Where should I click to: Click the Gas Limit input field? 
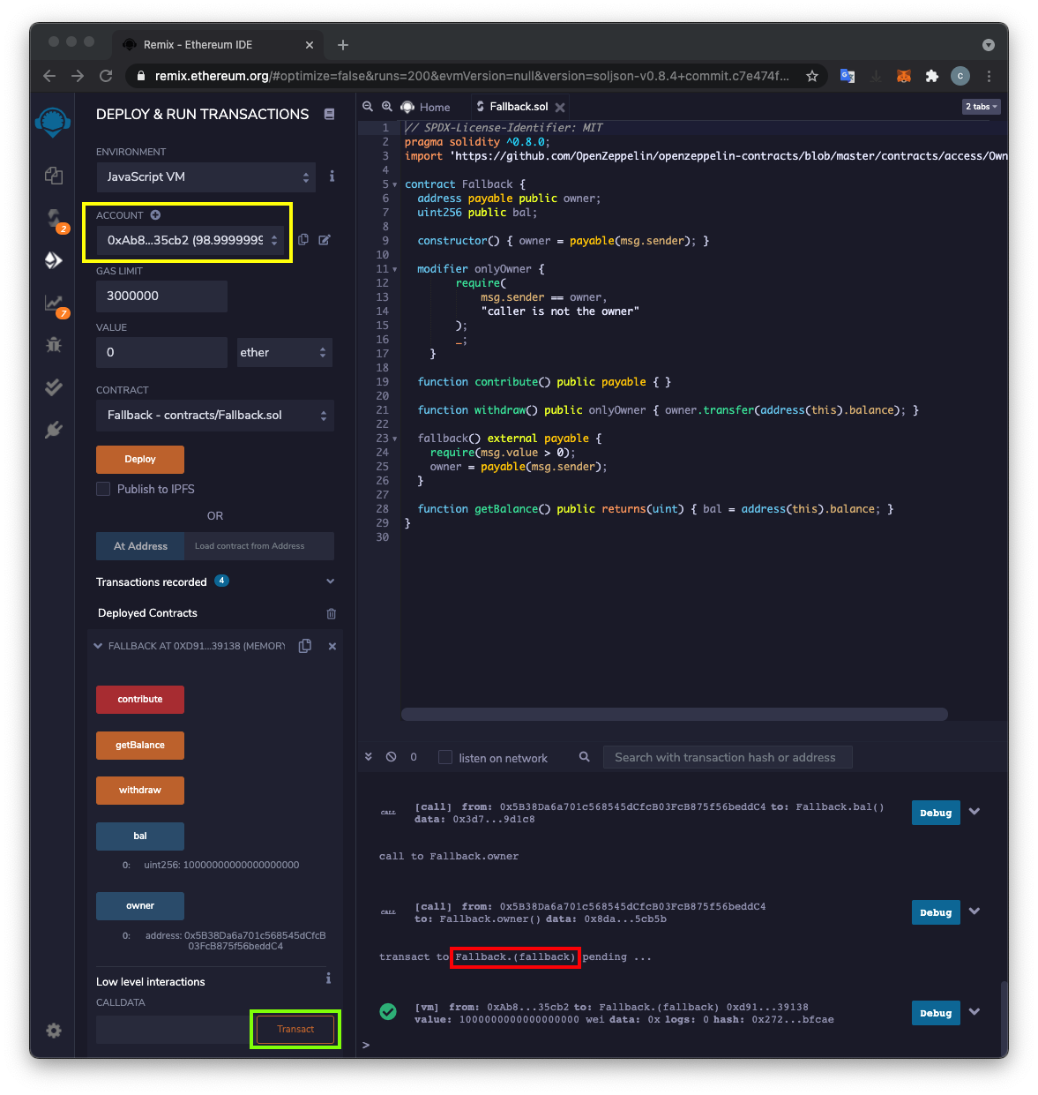(x=161, y=296)
